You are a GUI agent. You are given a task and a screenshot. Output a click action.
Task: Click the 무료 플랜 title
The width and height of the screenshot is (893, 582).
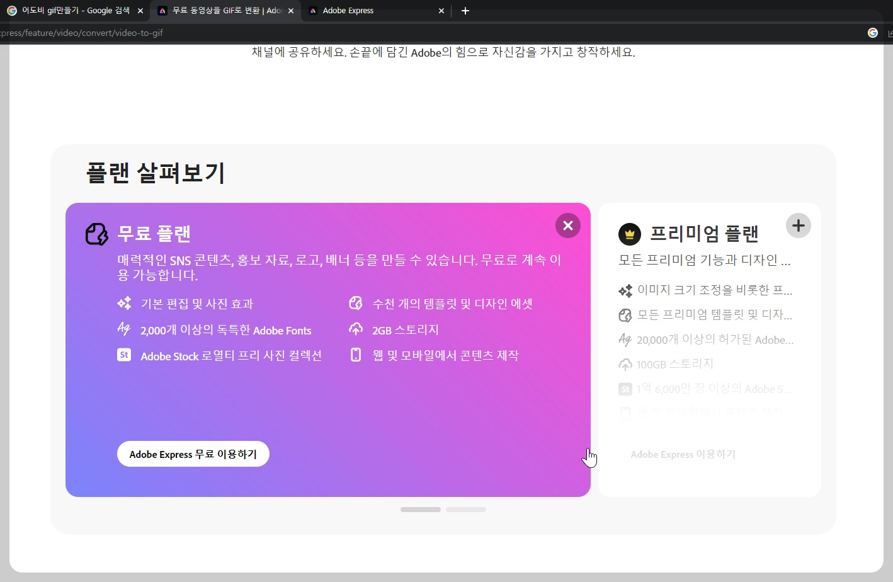[154, 234]
